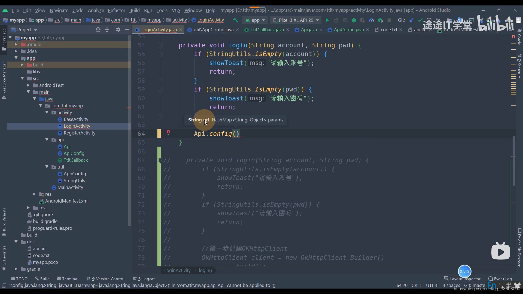Toggle the Device File Explorer side panel
Screen dimensions: 523x294
pyautogui.click(x=519, y=247)
